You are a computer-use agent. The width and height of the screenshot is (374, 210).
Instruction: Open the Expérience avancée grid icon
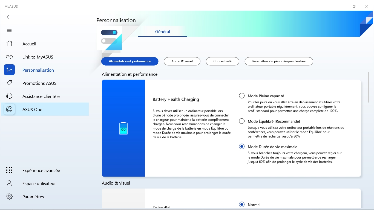point(9,170)
